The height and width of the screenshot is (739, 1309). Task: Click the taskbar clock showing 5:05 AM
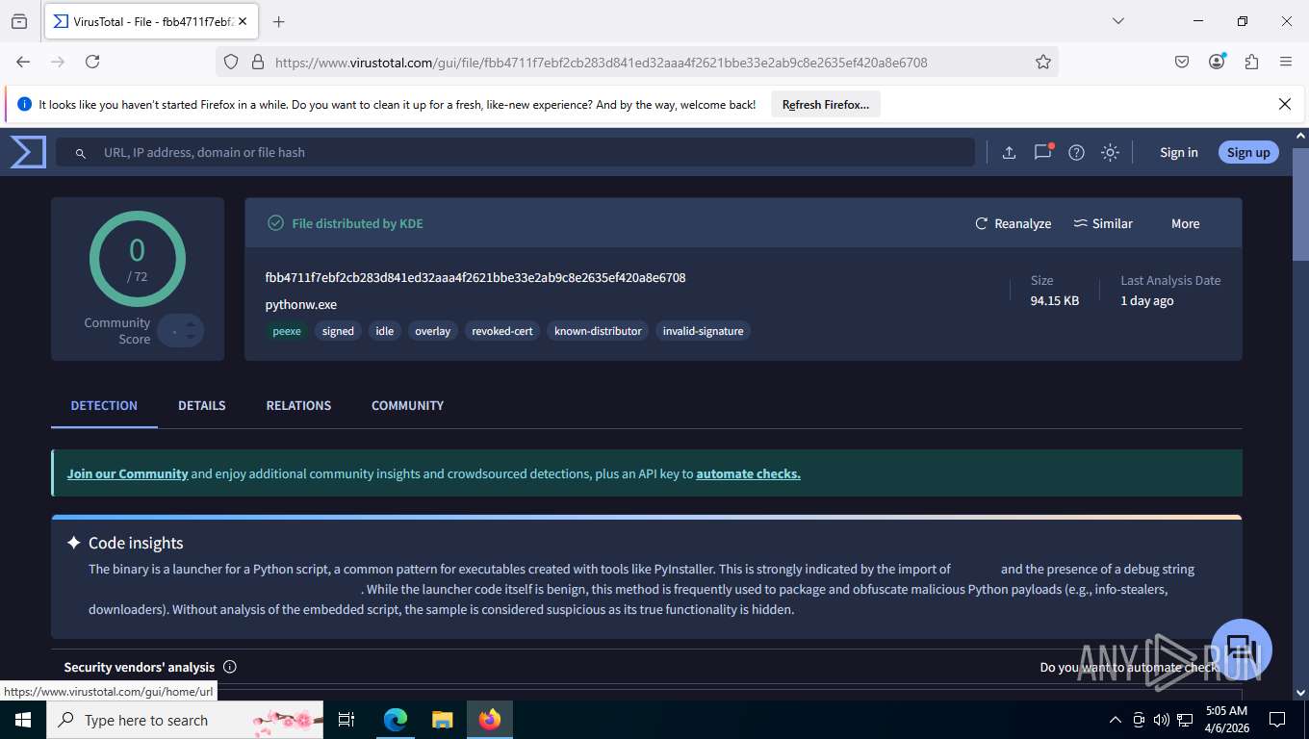click(x=1226, y=720)
